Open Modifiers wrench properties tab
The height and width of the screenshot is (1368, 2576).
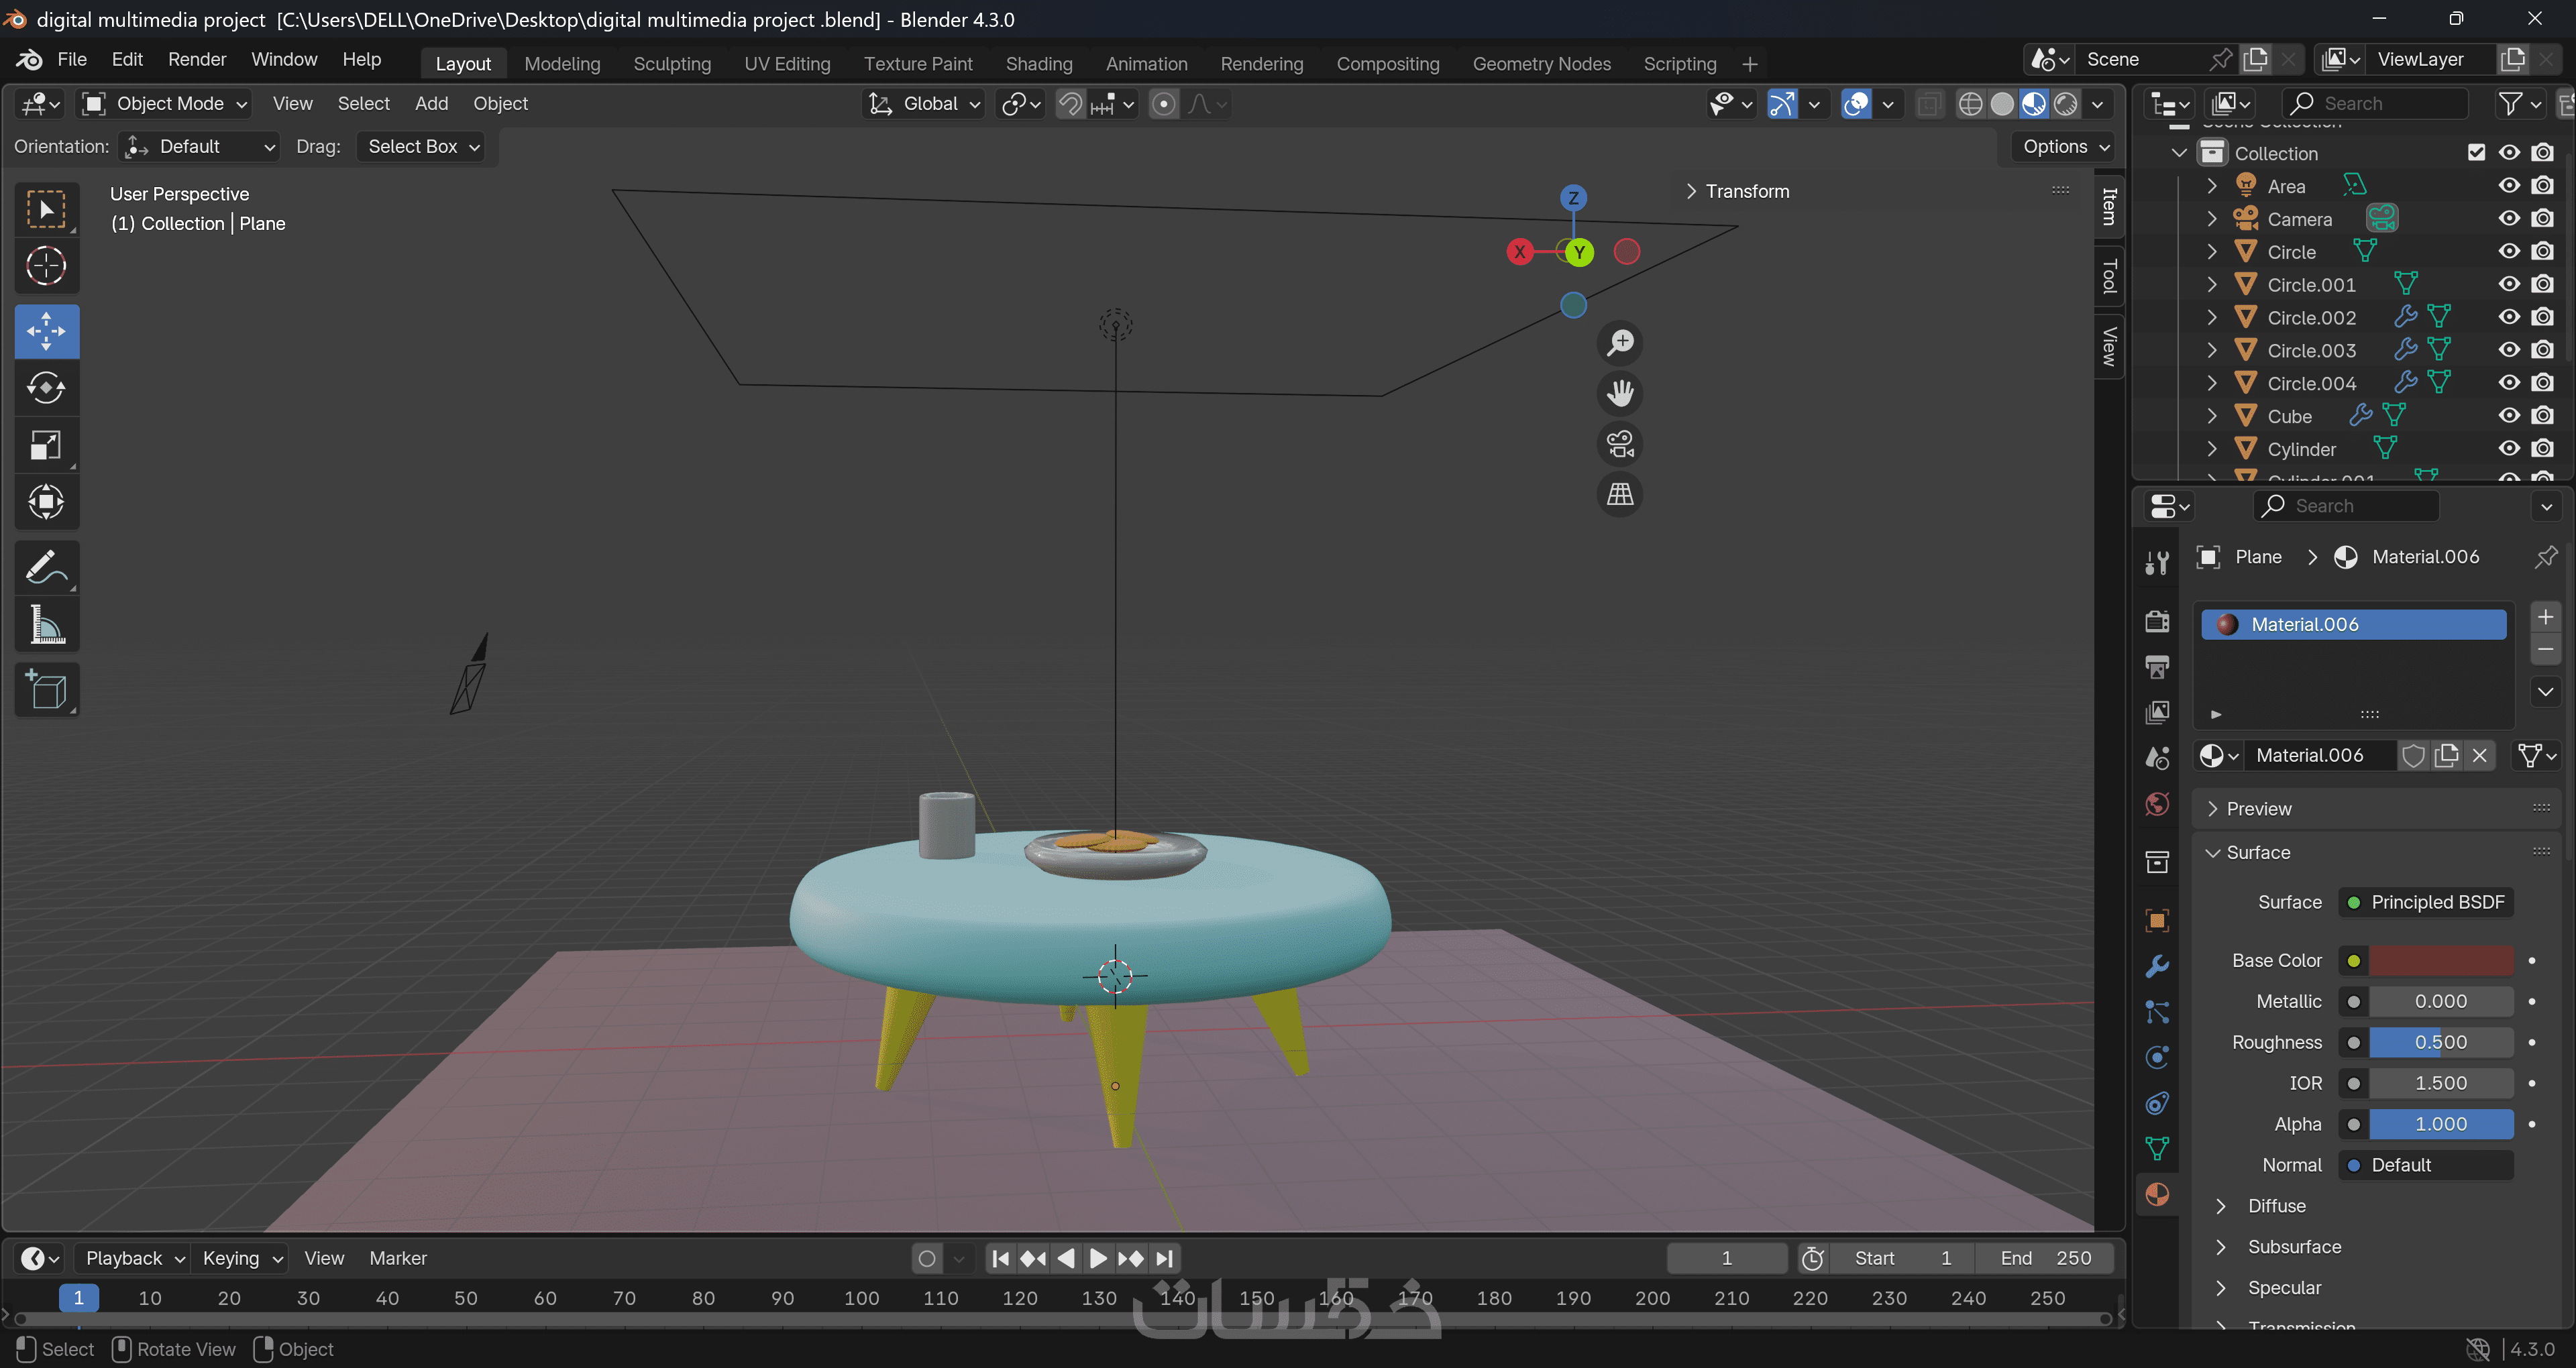coord(2157,965)
